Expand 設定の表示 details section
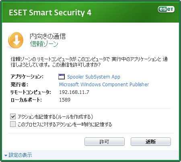 pos(20,155)
